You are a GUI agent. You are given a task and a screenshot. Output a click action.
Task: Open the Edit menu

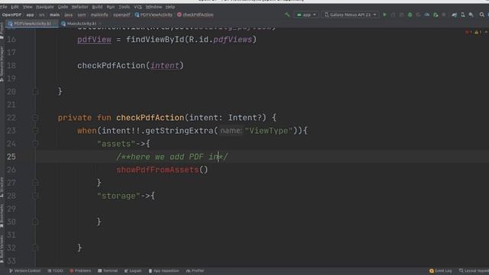tap(15, 7)
